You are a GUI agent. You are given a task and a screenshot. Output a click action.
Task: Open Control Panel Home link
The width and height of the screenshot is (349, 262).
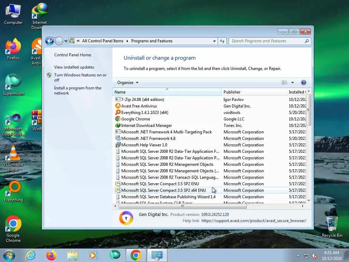pos(73,55)
